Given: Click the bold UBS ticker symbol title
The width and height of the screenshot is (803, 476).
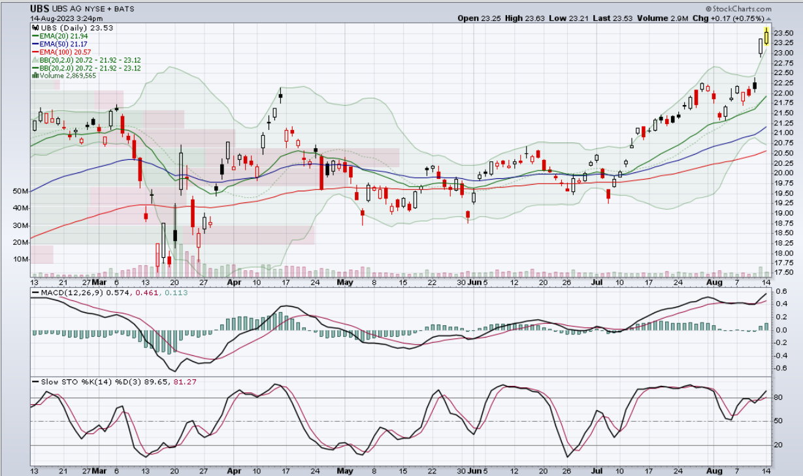Looking at the screenshot, I should click(39, 9).
